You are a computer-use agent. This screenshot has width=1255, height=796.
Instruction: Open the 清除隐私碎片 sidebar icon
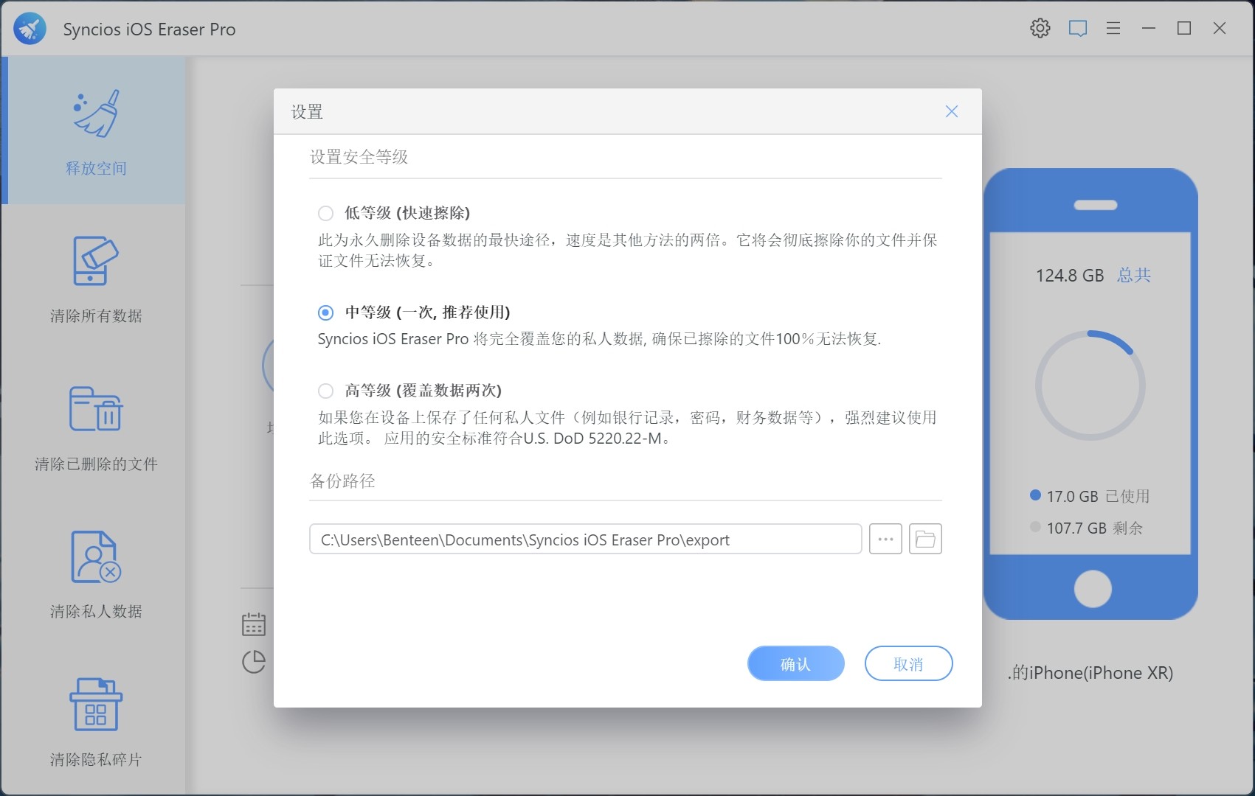click(x=96, y=704)
